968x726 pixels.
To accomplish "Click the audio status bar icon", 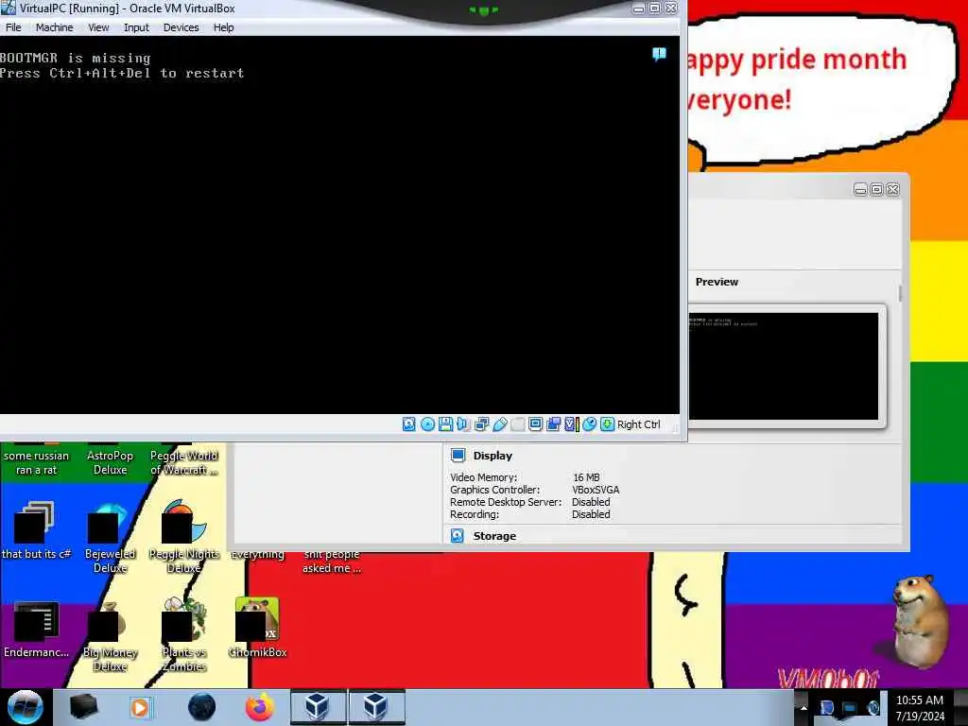I will pos(463,424).
